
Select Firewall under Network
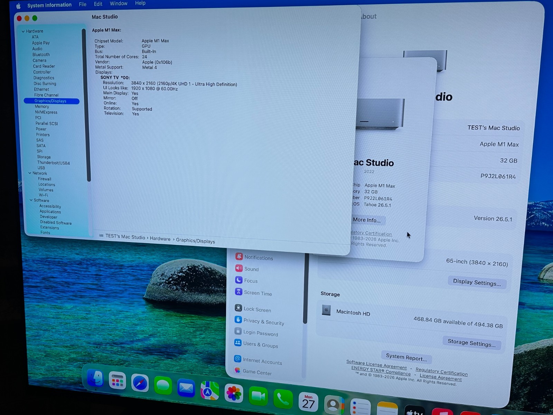45,179
